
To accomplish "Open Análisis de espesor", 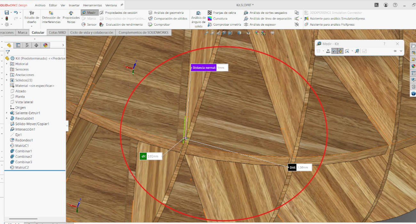I will (260, 24).
